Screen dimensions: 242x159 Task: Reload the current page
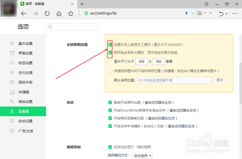pyautogui.click(x=47, y=14)
